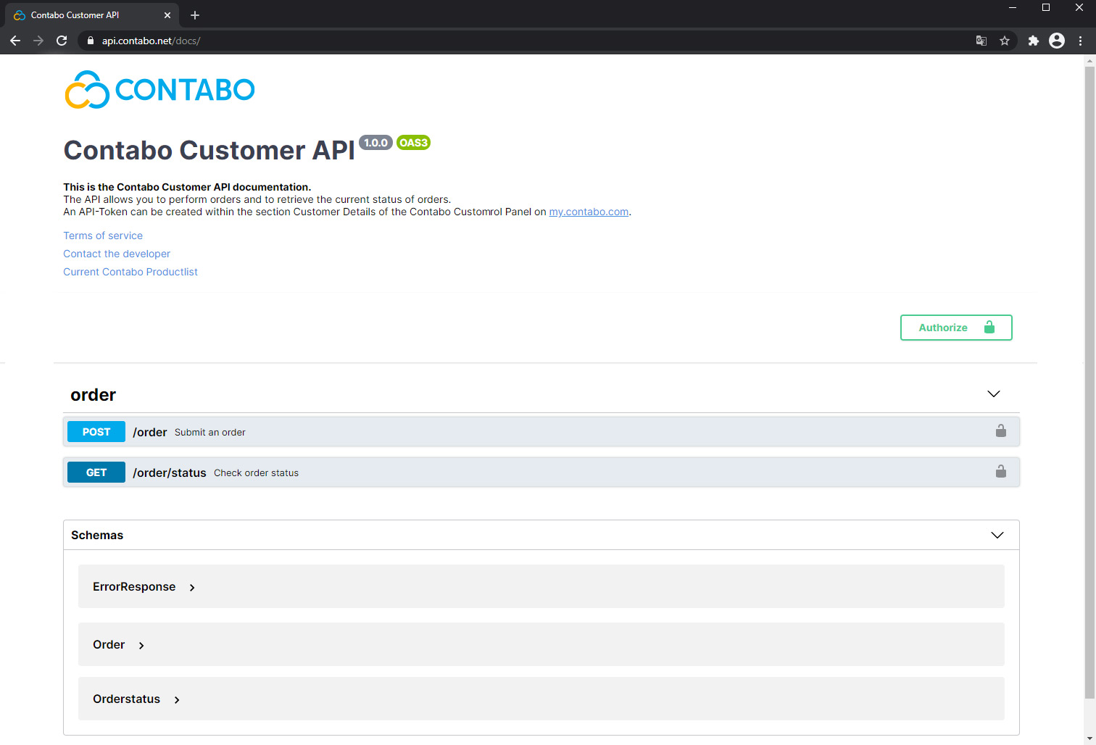Image resolution: width=1096 pixels, height=745 pixels.
Task: Bookmark this page with the star icon
Action: 1005,41
